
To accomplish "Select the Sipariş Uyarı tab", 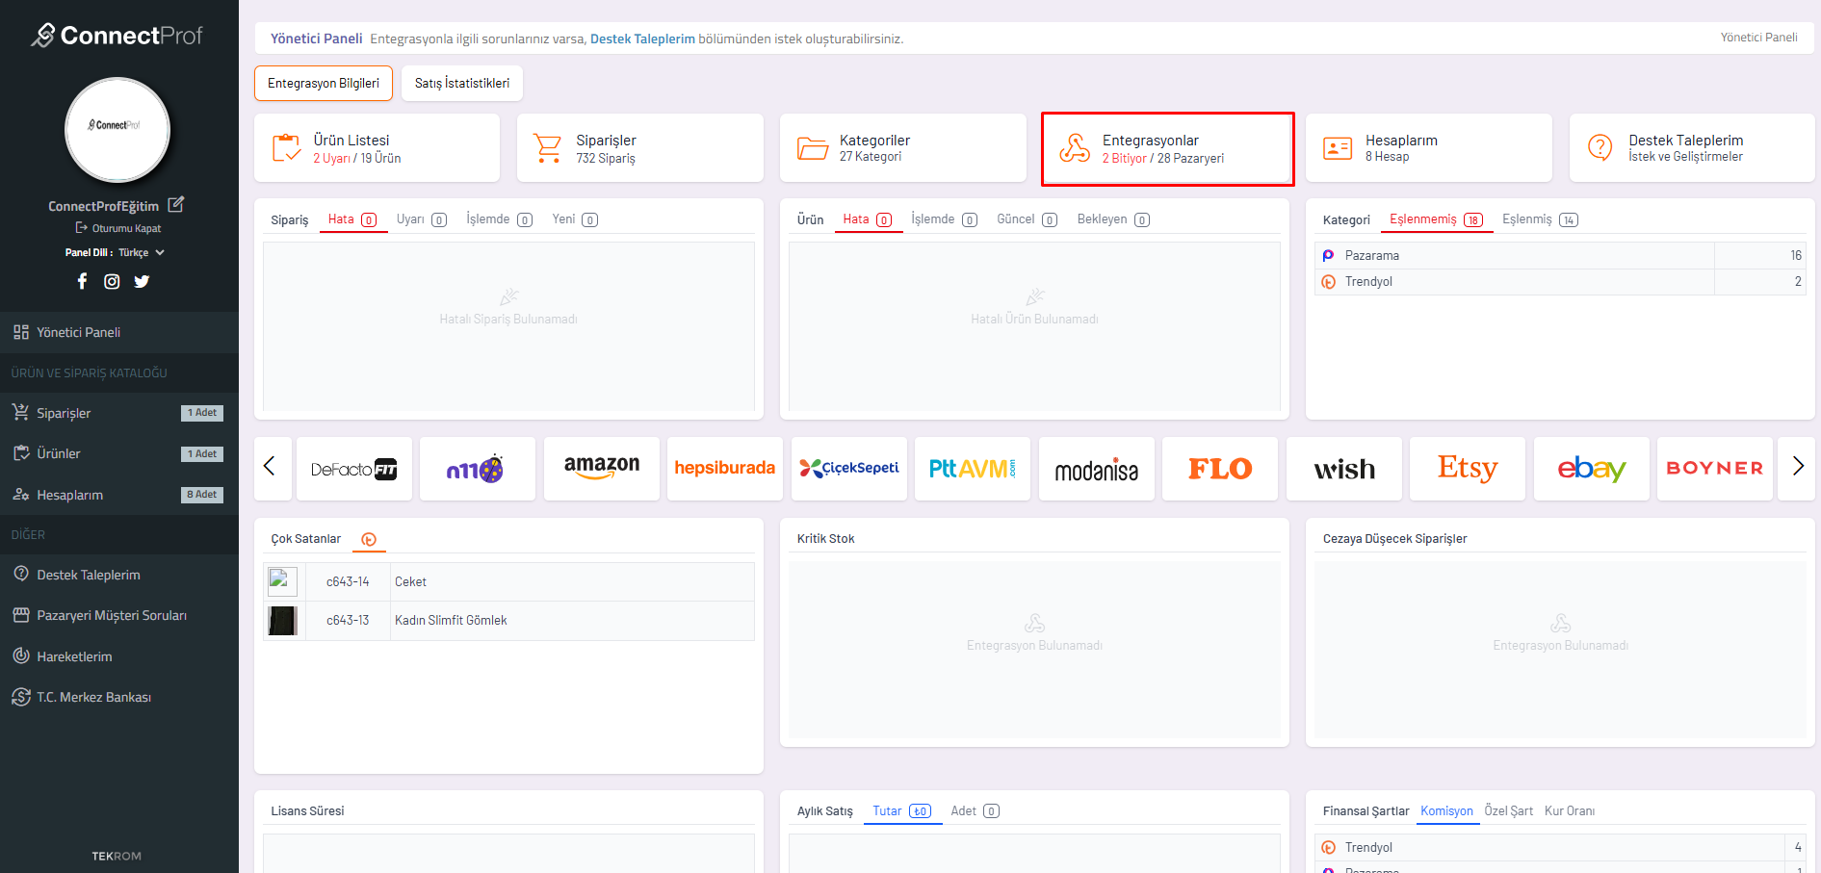I will click(x=421, y=219).
